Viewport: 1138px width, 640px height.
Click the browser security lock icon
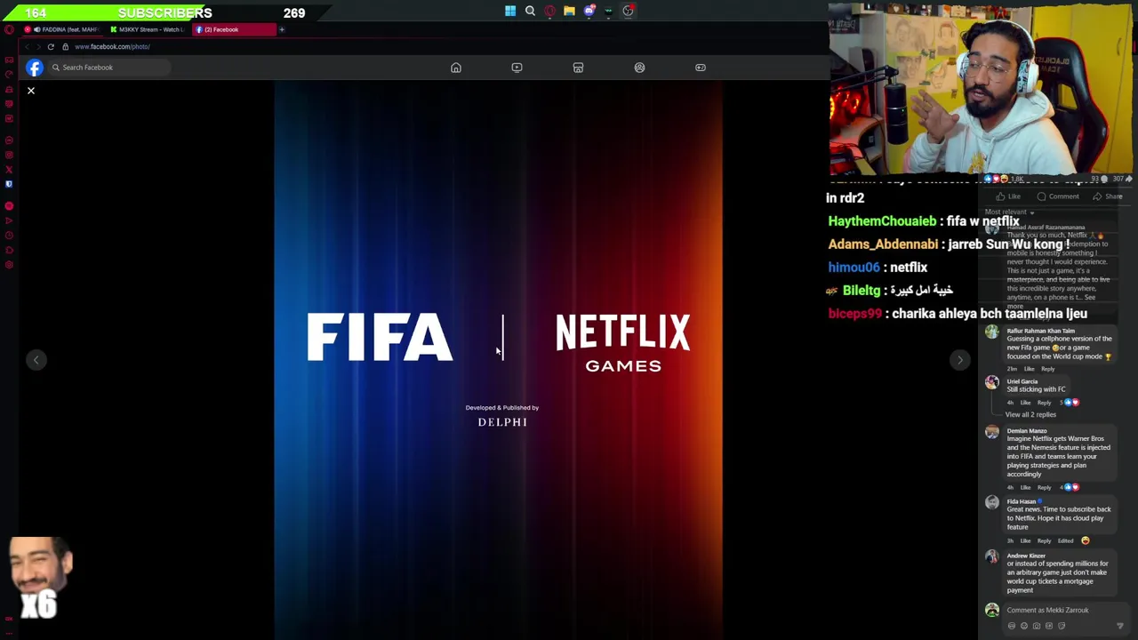coord(65,46)
